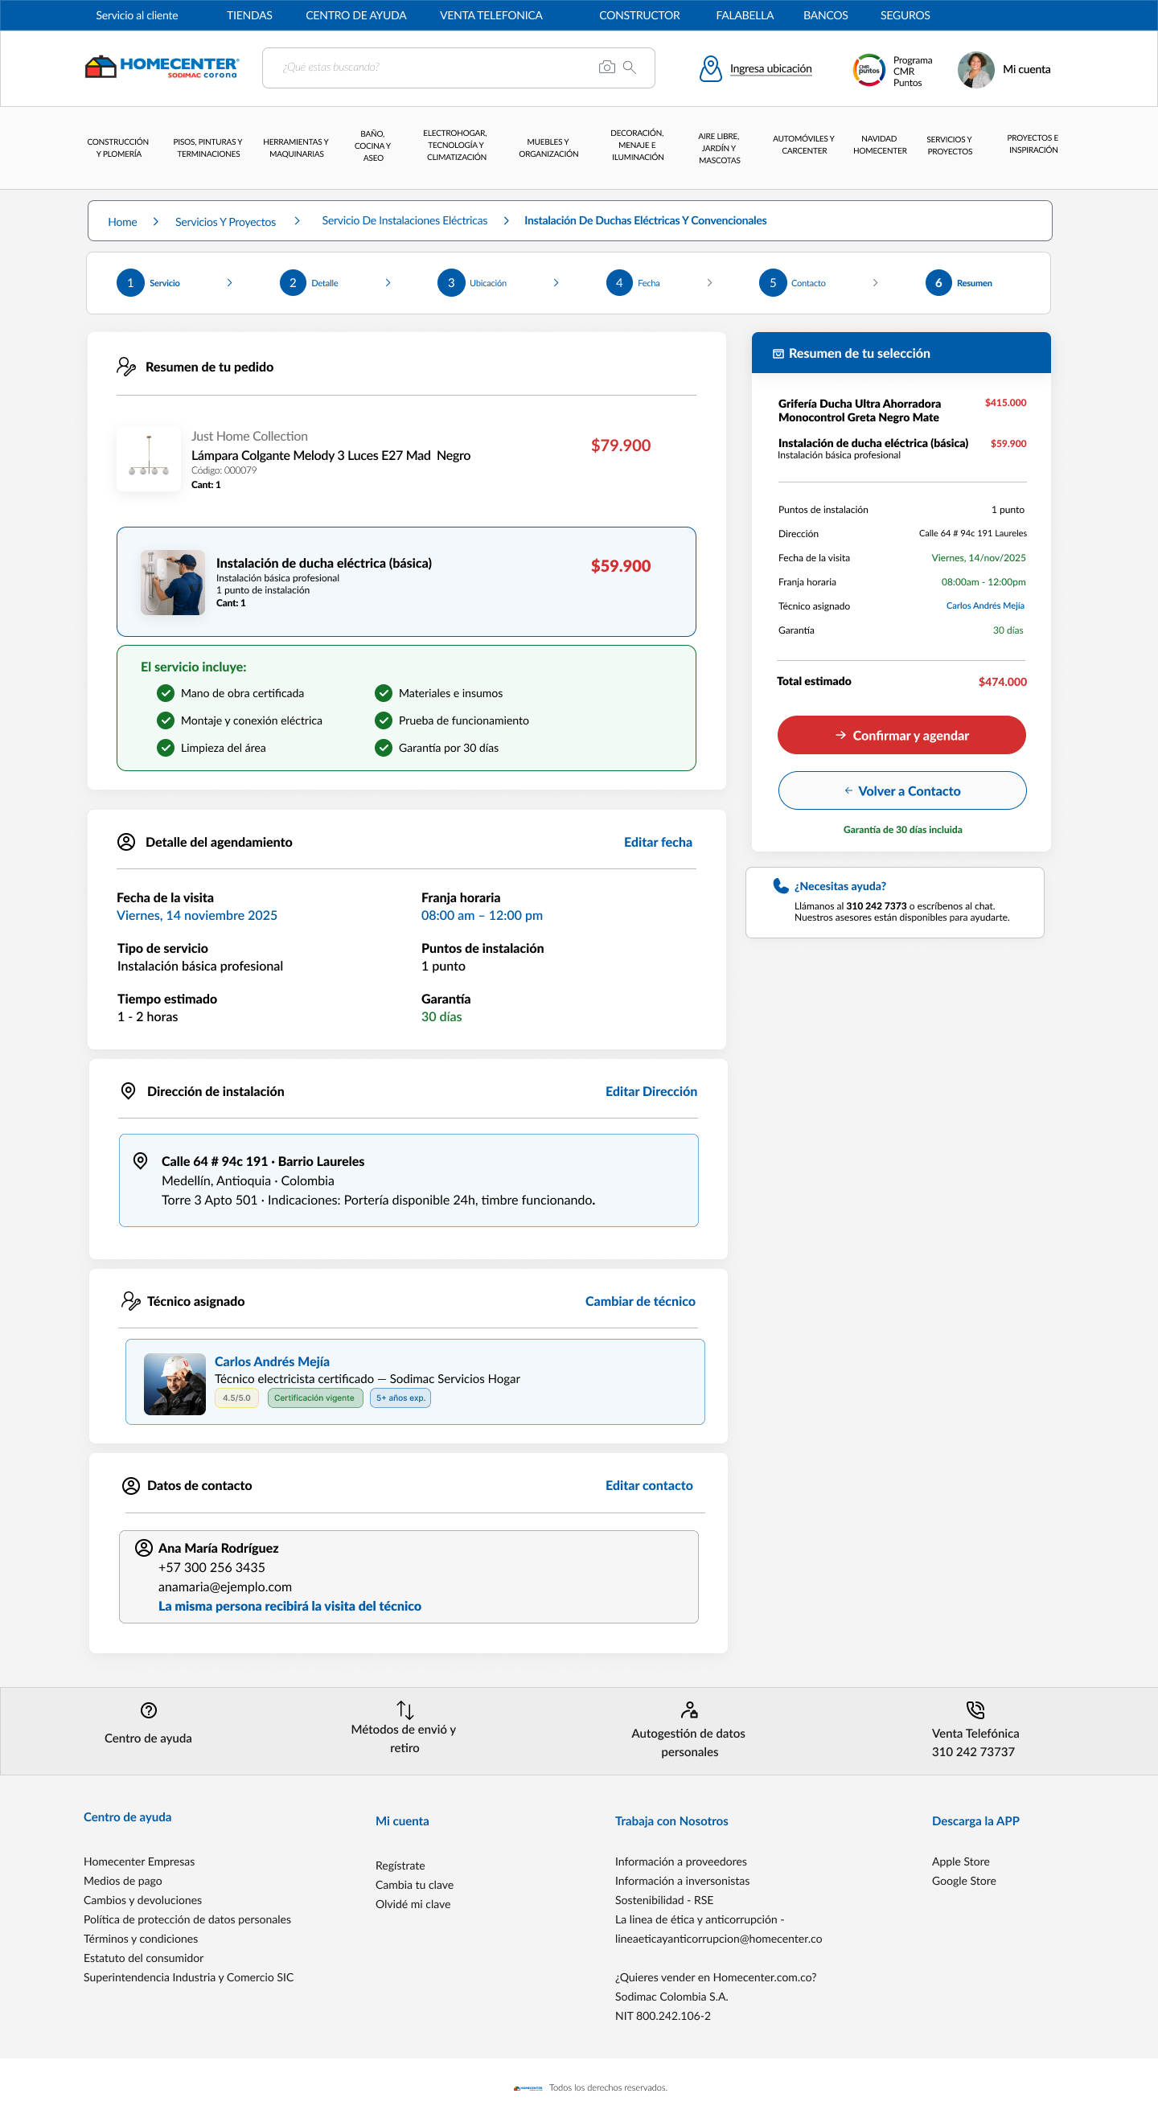Screen dimensions: 1158x2118
Task: Click the Home breadcrumb link
Action: (x=122, y=222)
